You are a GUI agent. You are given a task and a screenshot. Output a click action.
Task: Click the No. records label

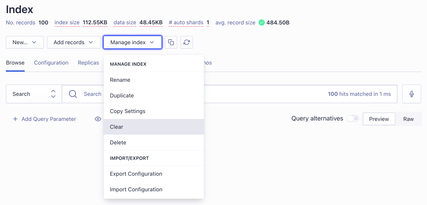pyautogui.click(x=21, y=23)
